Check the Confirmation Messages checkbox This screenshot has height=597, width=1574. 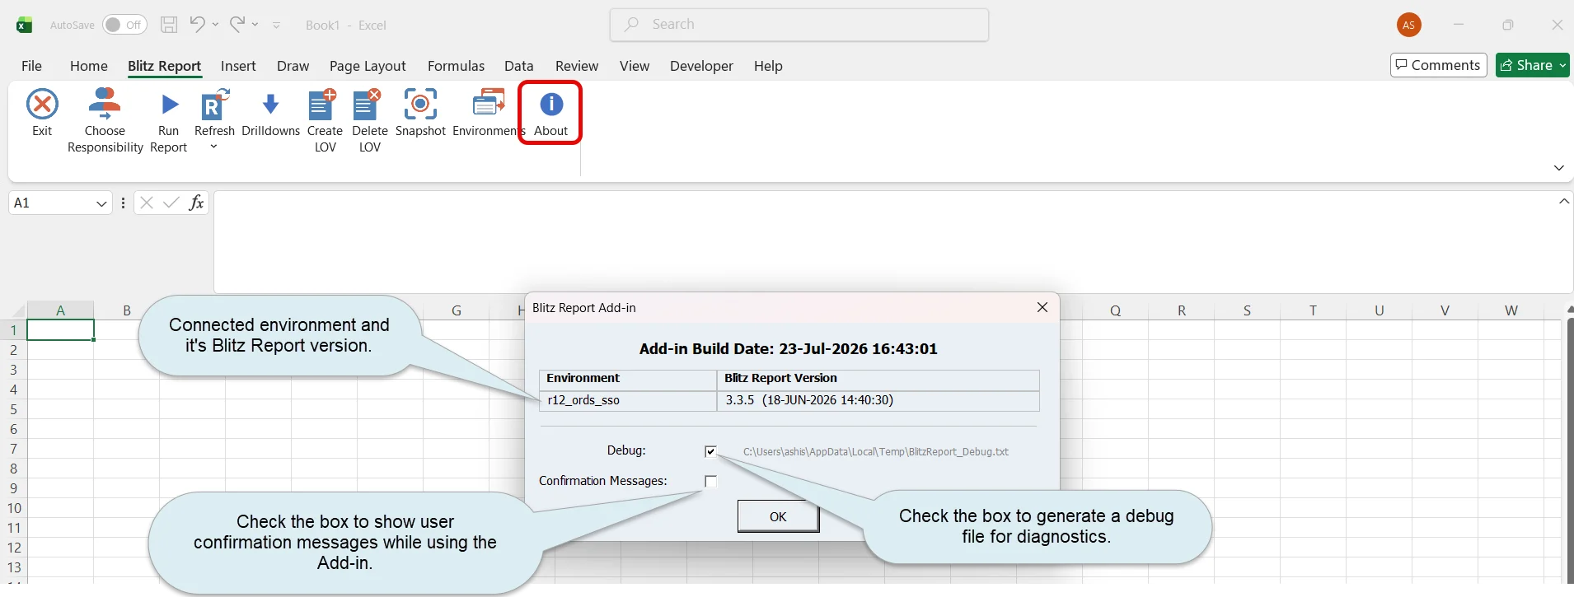tap(710, 481)
